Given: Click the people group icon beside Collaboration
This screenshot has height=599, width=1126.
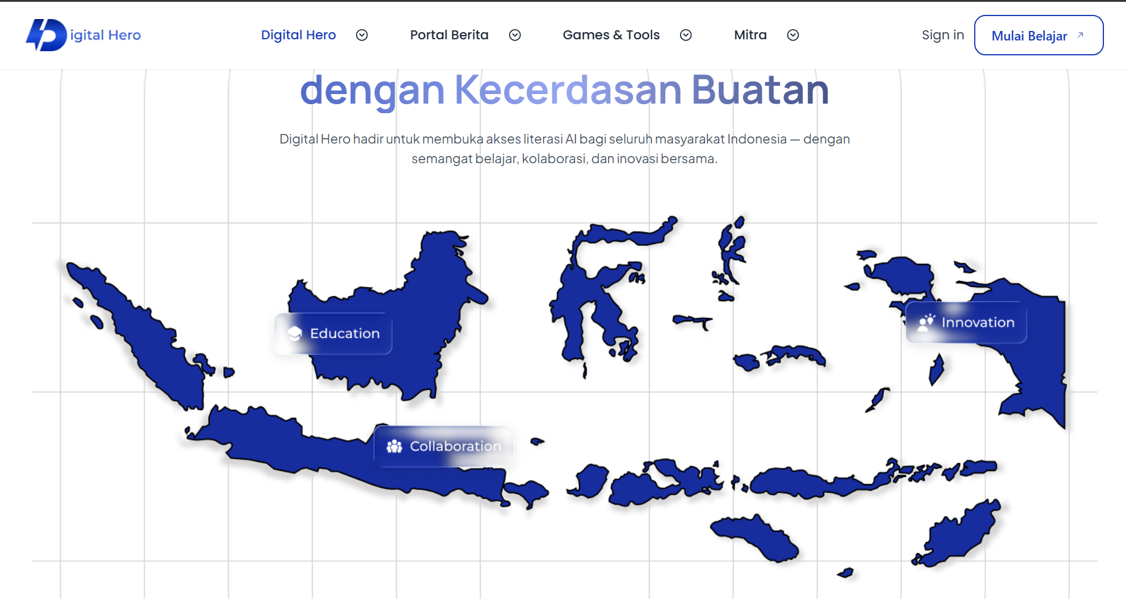Looking at the screenshot, I should pos(394,447).
